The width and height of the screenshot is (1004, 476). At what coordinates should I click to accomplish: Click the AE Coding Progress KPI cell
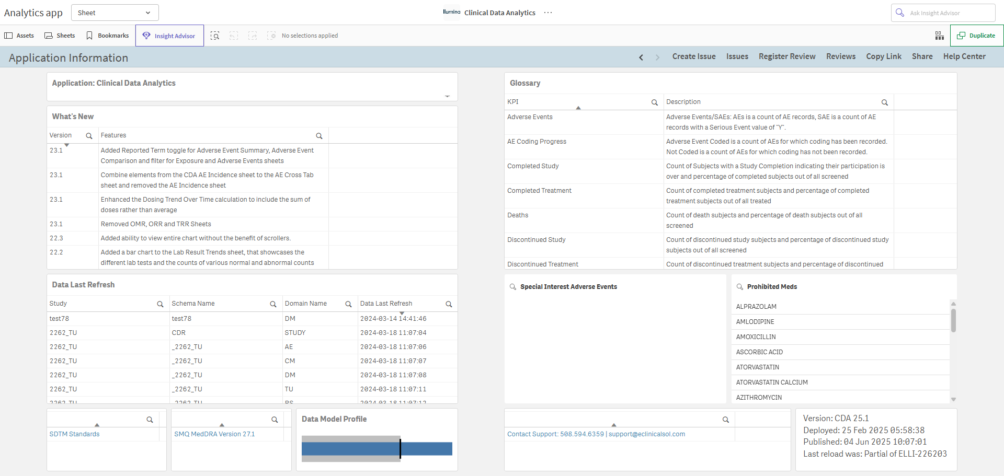pyautogui.click(x=584, y=147)
